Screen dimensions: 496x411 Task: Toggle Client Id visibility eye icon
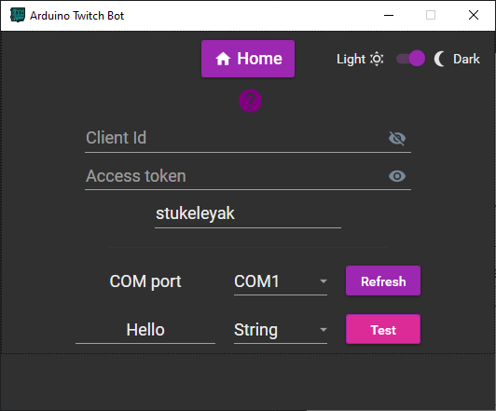click(397, 138)
